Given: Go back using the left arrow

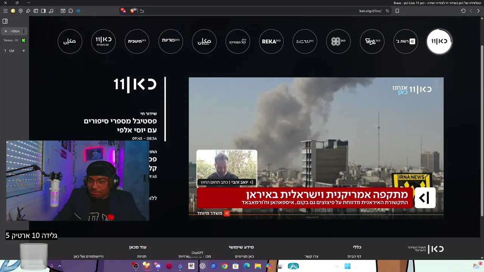Looking at the screenshot, I should (x=471, y=11).
